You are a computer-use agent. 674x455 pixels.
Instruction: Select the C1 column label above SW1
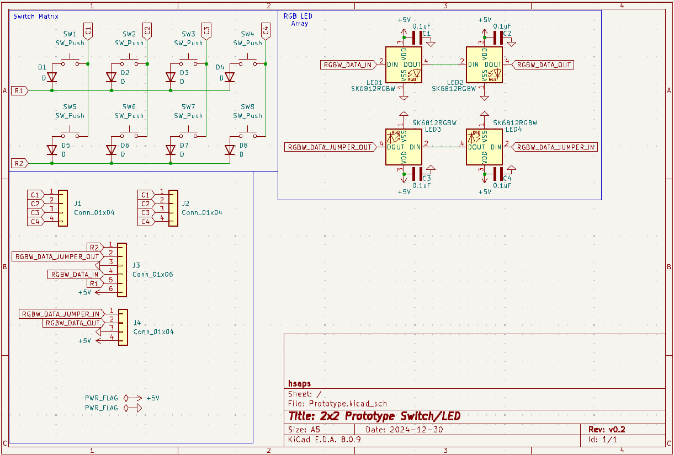(x=88, y=31)
